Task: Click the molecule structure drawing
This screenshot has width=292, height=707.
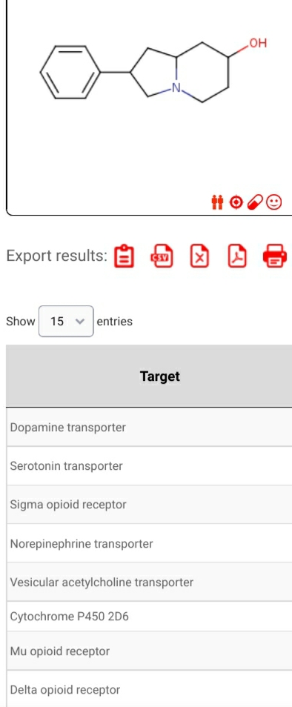Action: tap(153, 70)
